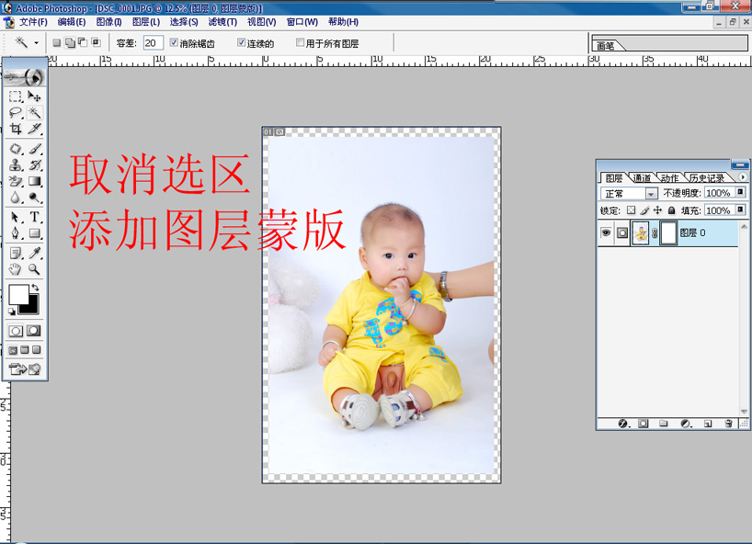
Task: Select the Crop tool
Action: point(16,130)
